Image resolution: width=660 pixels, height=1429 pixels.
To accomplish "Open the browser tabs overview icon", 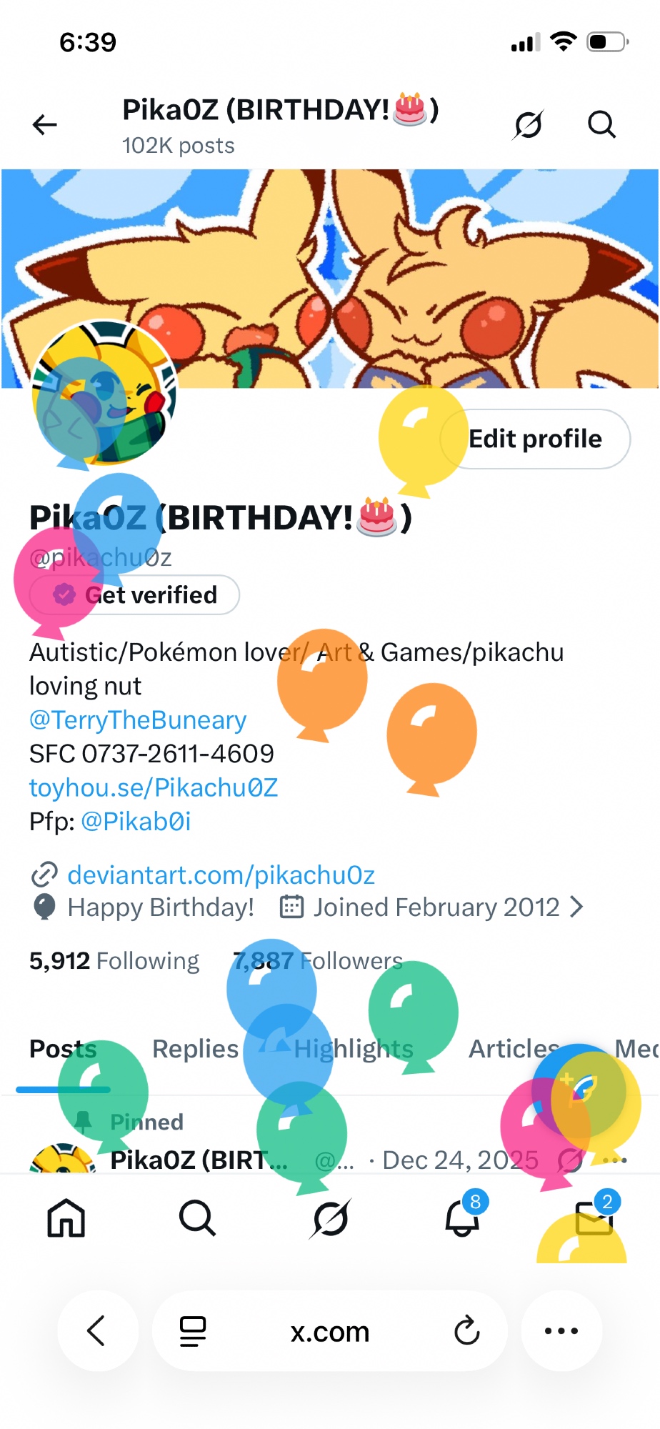I will pyautogui.click(x=192, y=1330).
